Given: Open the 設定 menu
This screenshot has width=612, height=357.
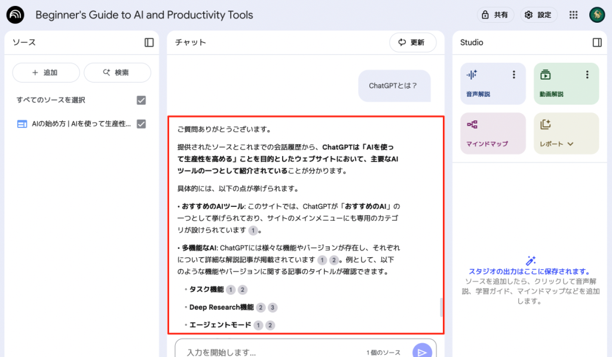Looking at the screenshot, I should click(538, 15).
